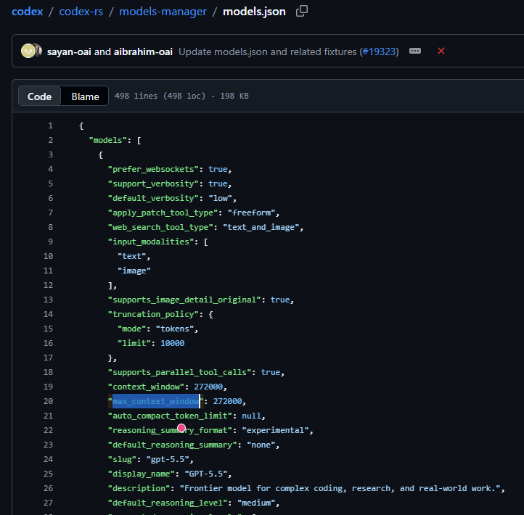Screen dimensions: 524x515
Task: Open the codex-rs breadcrumb link
Action: pyautogui.click(x=81, y=12)
